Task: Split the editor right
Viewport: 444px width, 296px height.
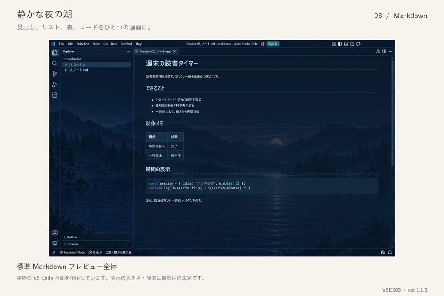Action: [x=384, y=52]
